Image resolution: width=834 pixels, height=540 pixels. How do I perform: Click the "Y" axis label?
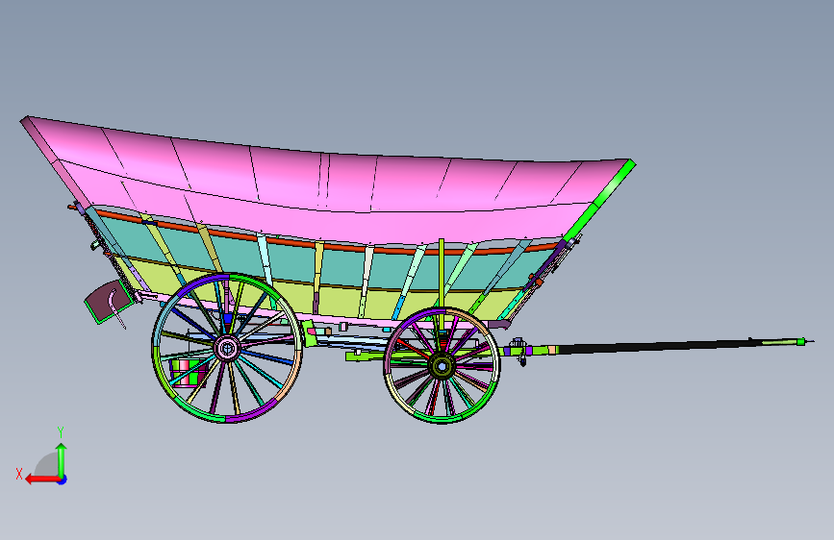point(61,432)
